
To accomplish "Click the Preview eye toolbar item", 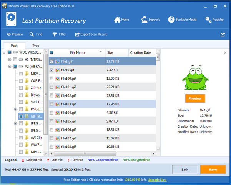I will coord(15,34).
